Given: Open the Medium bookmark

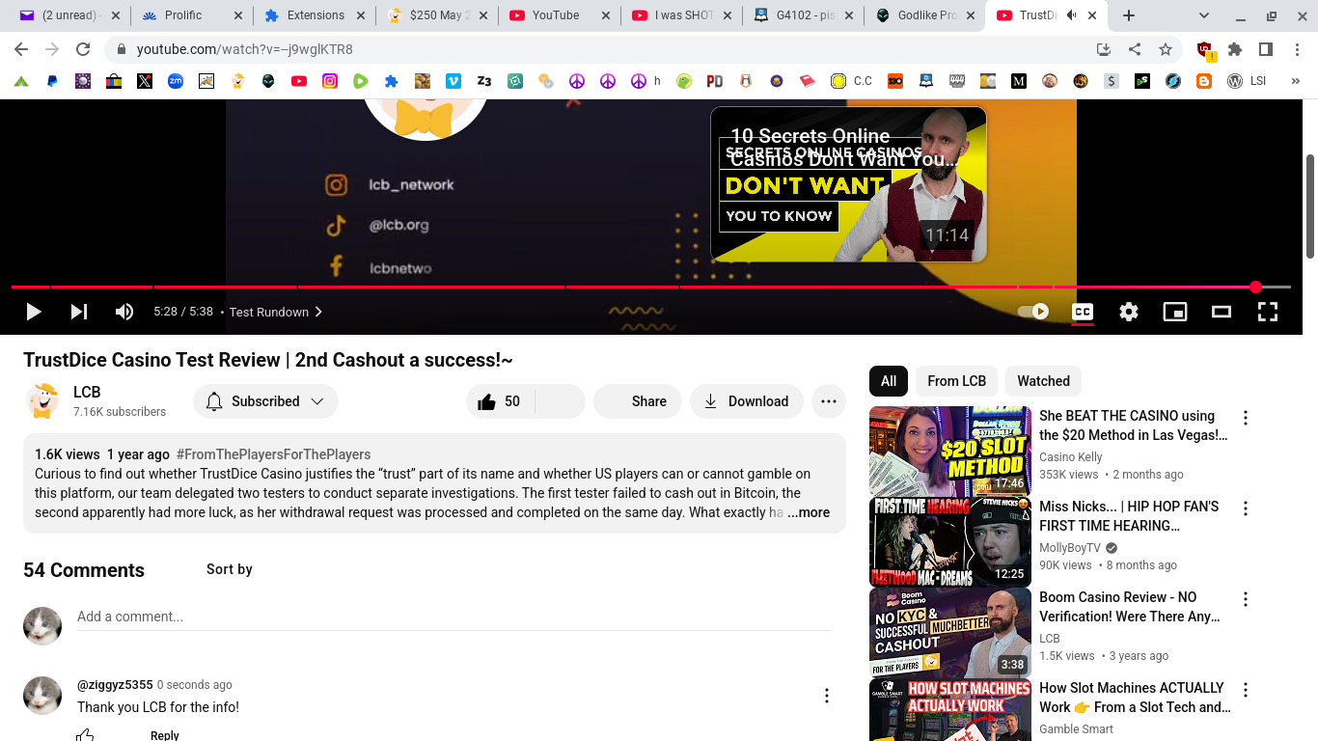Looking at the screenshot, I should click(x=1018, y=81).
